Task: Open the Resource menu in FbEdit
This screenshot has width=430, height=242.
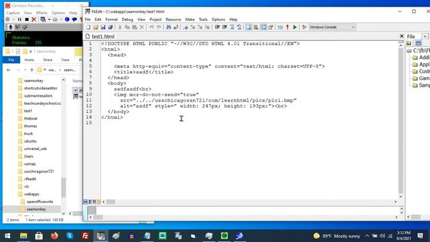Action: click(x=173, y=19)
